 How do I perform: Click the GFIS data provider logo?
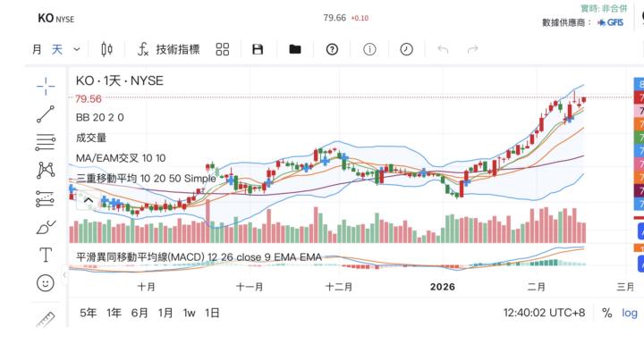point(610,22)
